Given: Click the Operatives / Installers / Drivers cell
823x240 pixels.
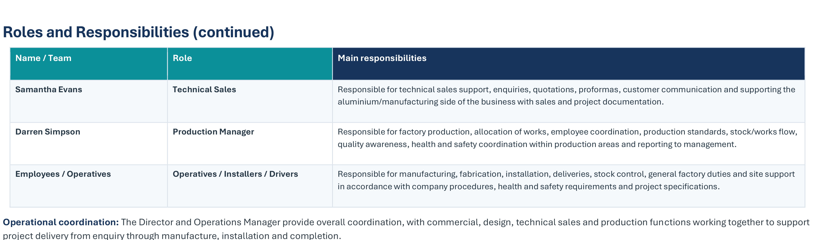Looking at the screenshot, I should pos(250,186).
